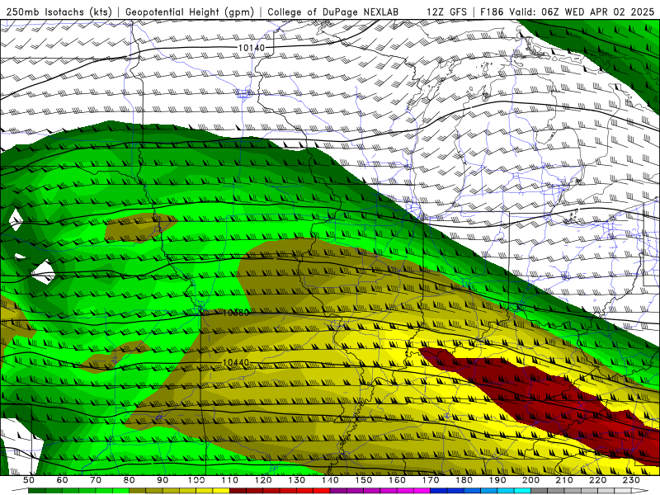Screen dimensions: 660x495
Task: Click the "250mb Isotachs (kts)" title text
Action: pyautogui.click(x=59, y=12)
